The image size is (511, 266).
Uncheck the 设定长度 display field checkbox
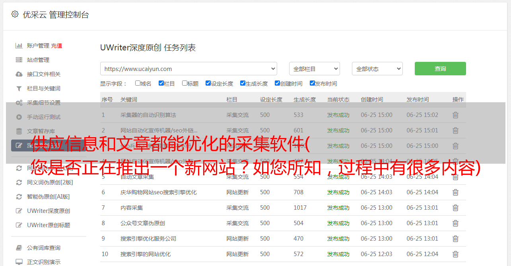coord(208,83)
